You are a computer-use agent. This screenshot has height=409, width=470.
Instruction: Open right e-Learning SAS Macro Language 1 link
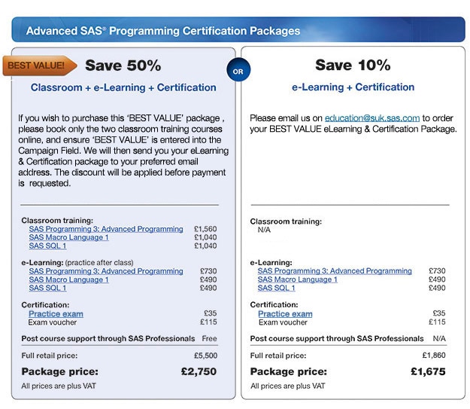pos(297,279)
